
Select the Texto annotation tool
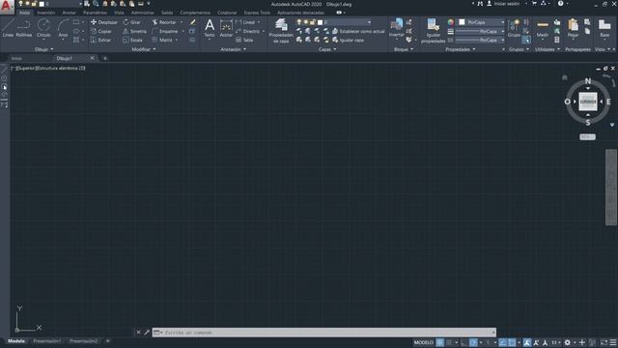pos(210,28)
